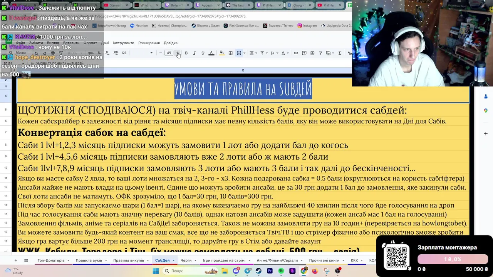Switch to the Прочитані книги sheet tab

pos(324,260)
